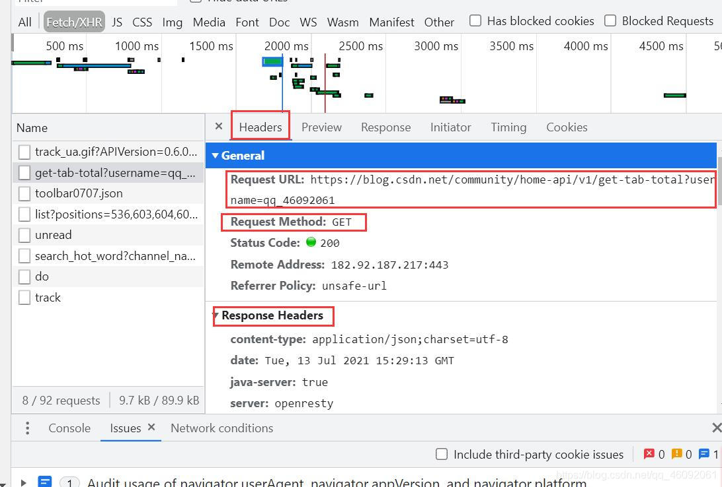Screen dimensions: 722x487
Task: Filter requests by JS
Action: pos(117,22)
